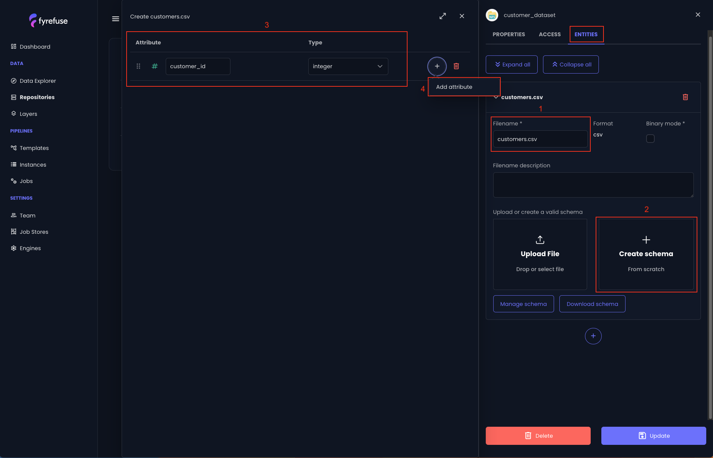Open Data Explorer in the sidebar
Viewport: 713px width, 458px height.
[38, 81]
